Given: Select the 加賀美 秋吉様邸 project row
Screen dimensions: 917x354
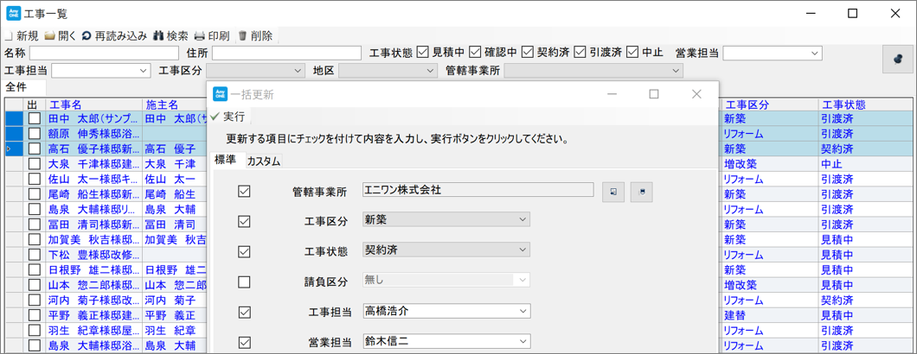Looking at the screenshot, I should 93,240.
